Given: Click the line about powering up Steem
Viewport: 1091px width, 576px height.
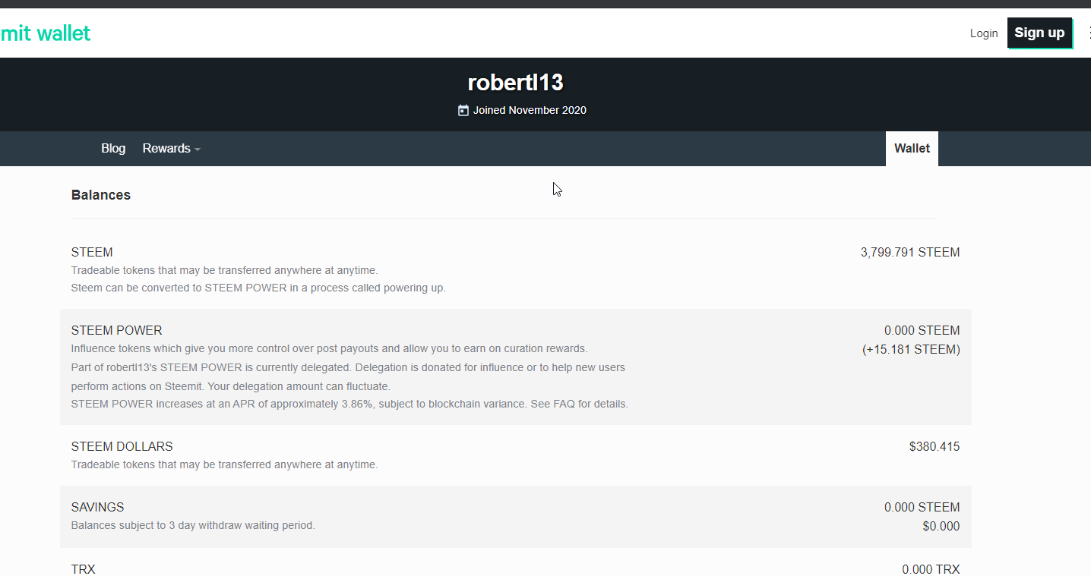Looking at the screenshot, I should tap(258, 288).
